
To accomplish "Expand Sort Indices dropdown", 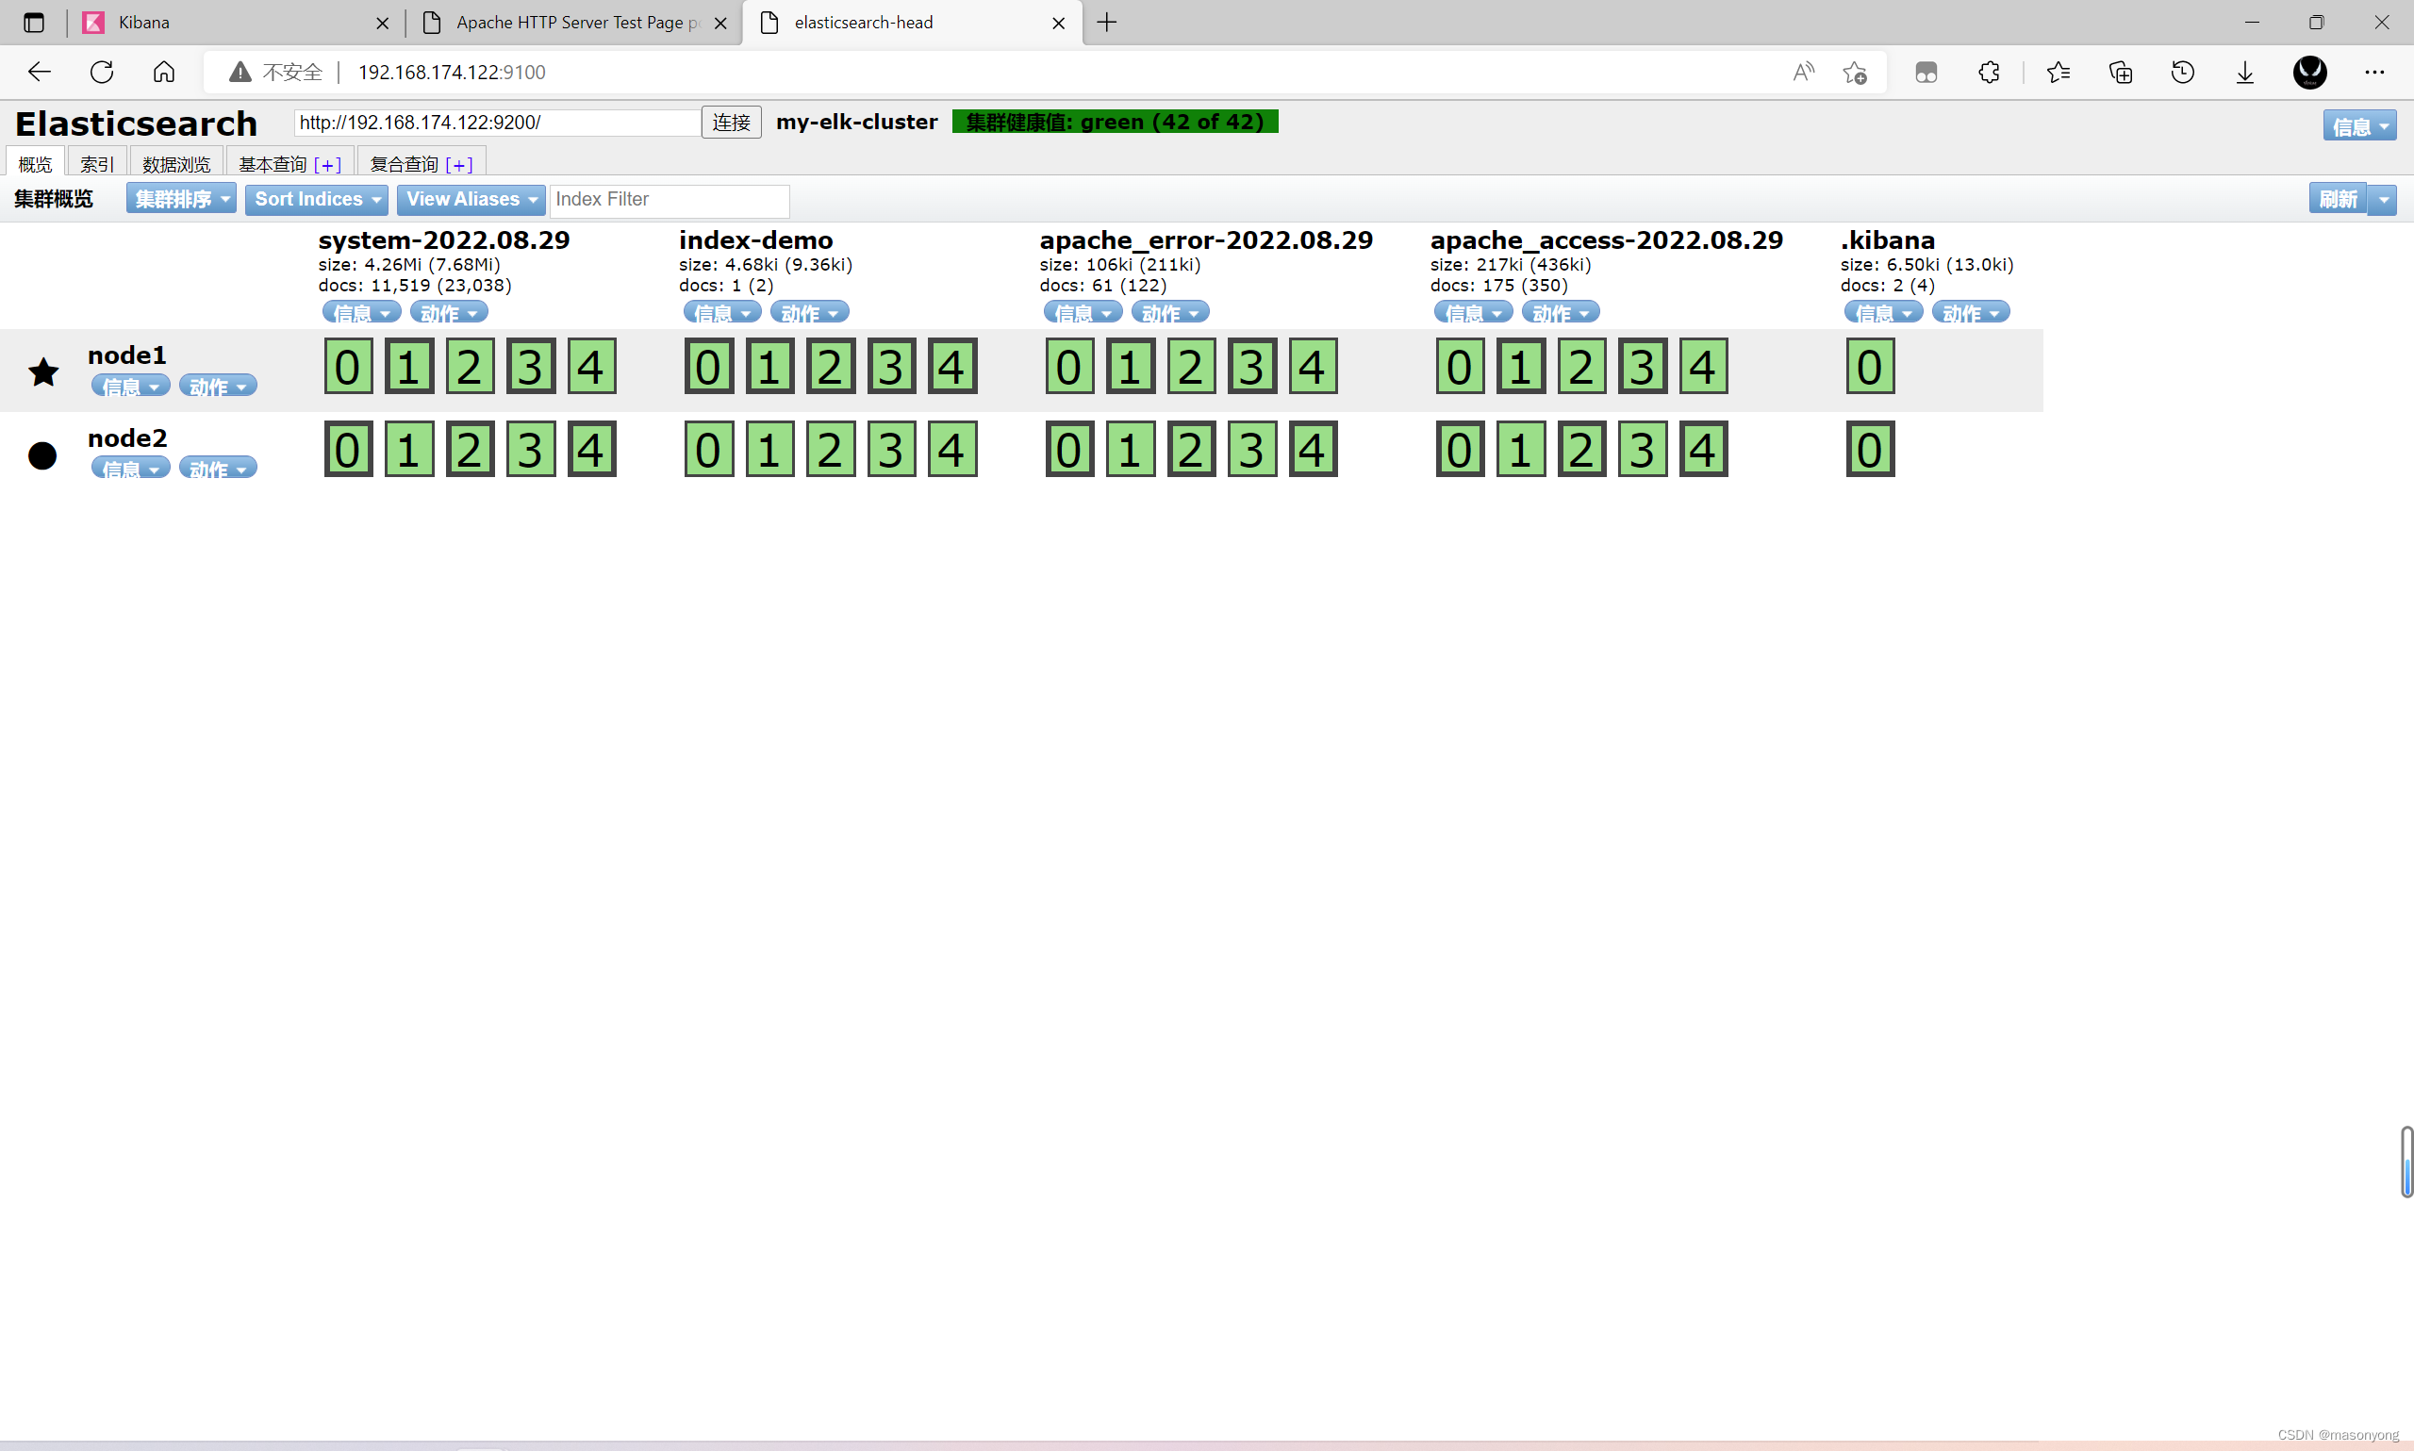I will click(316, 200).
